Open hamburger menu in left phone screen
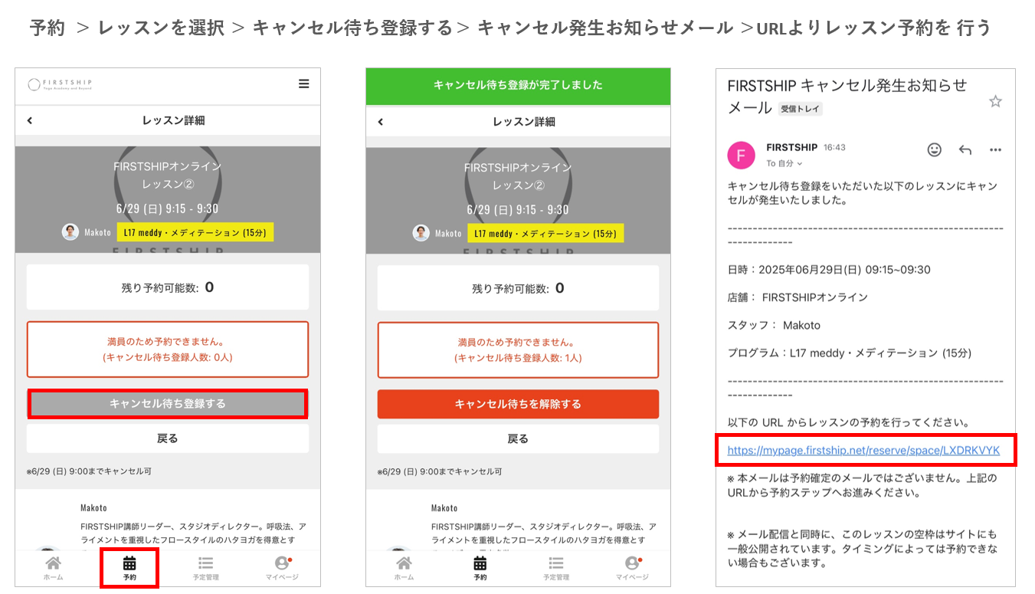Screen dimensions: 1035x594 click(x=304, y=84)
